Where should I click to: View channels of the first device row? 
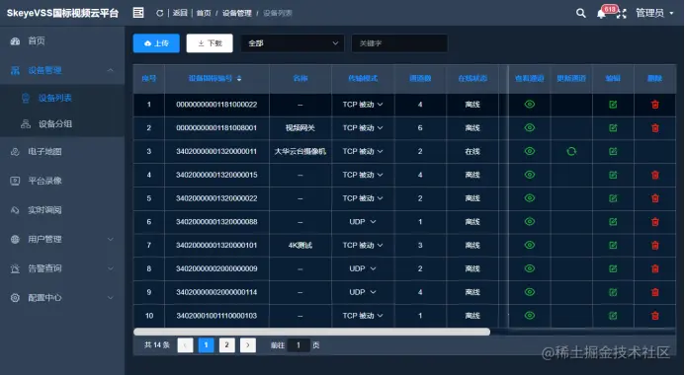pyautogui.click(x=530, y=105)
